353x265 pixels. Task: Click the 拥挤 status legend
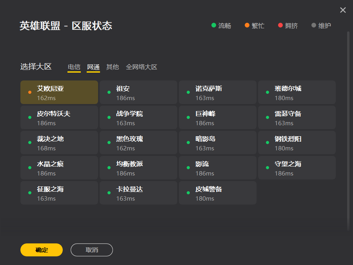288,26
